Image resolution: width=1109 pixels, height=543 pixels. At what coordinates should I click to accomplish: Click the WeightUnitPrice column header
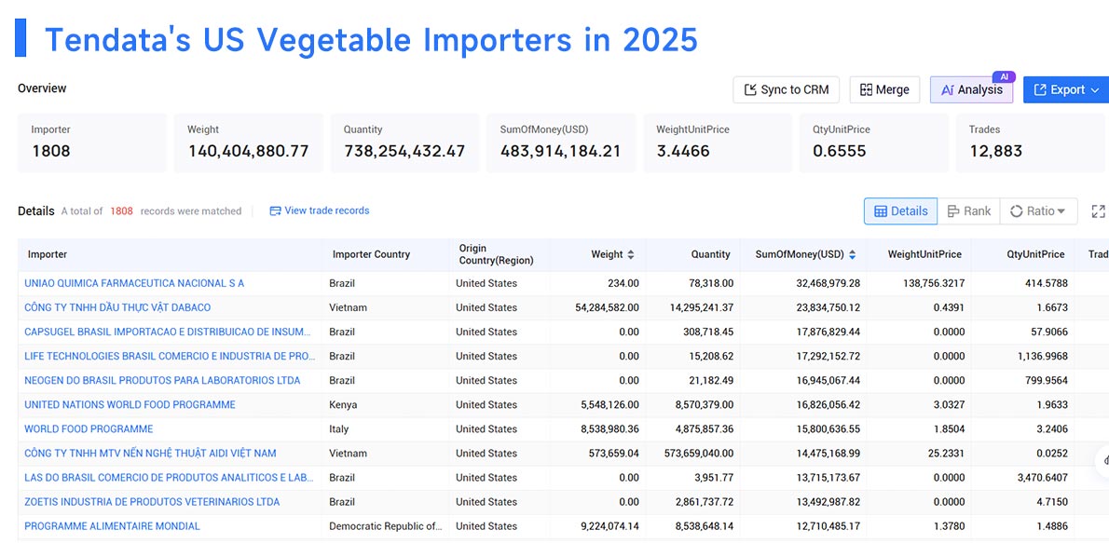click(x=924, y=254)
